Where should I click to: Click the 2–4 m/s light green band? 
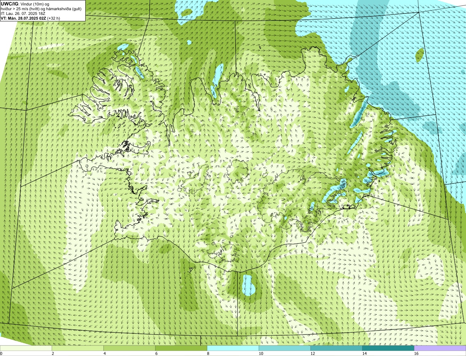(x=78, y=348)
